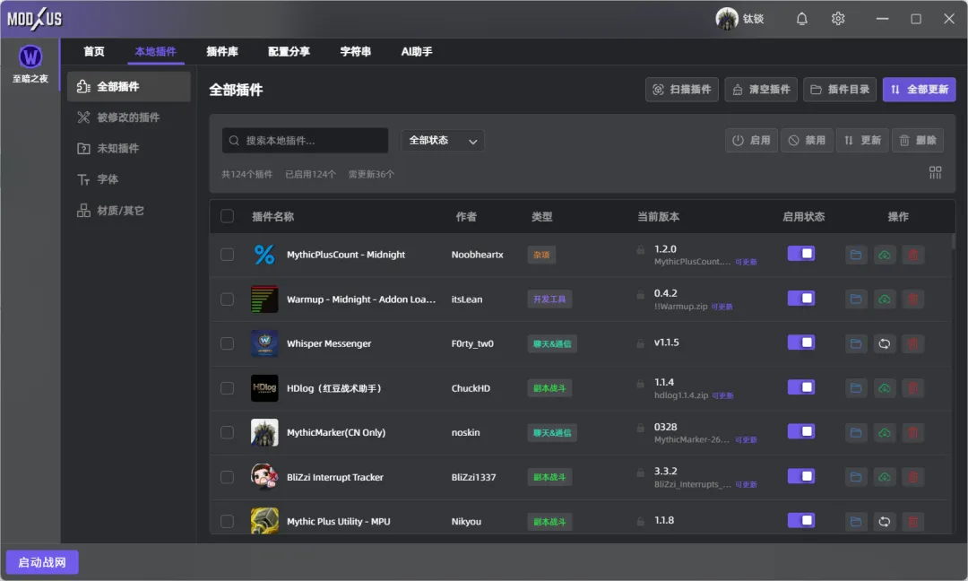
Task: Open folder for HDlog addon
Action: click(x=856, y=387)
